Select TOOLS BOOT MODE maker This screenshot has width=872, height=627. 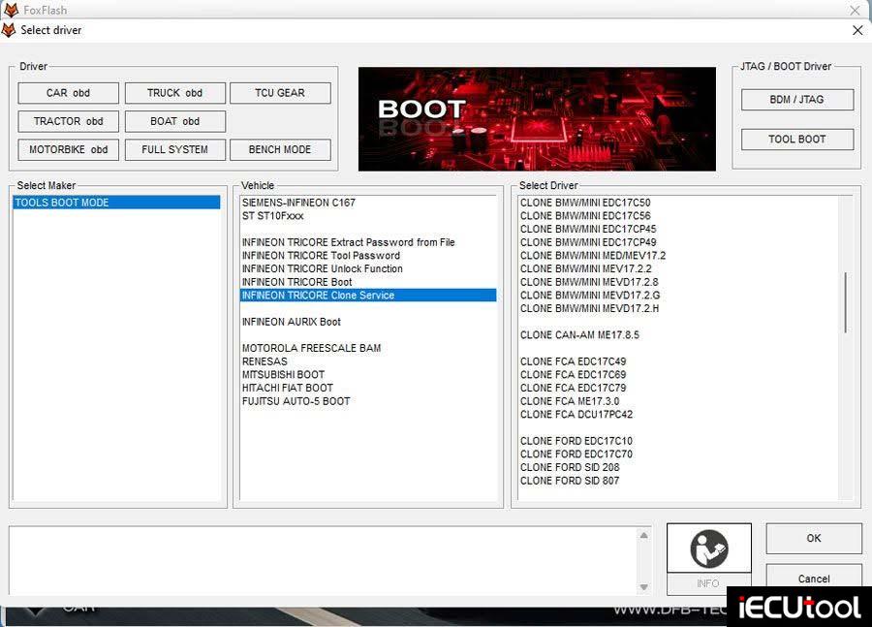[x=116, y=203]
